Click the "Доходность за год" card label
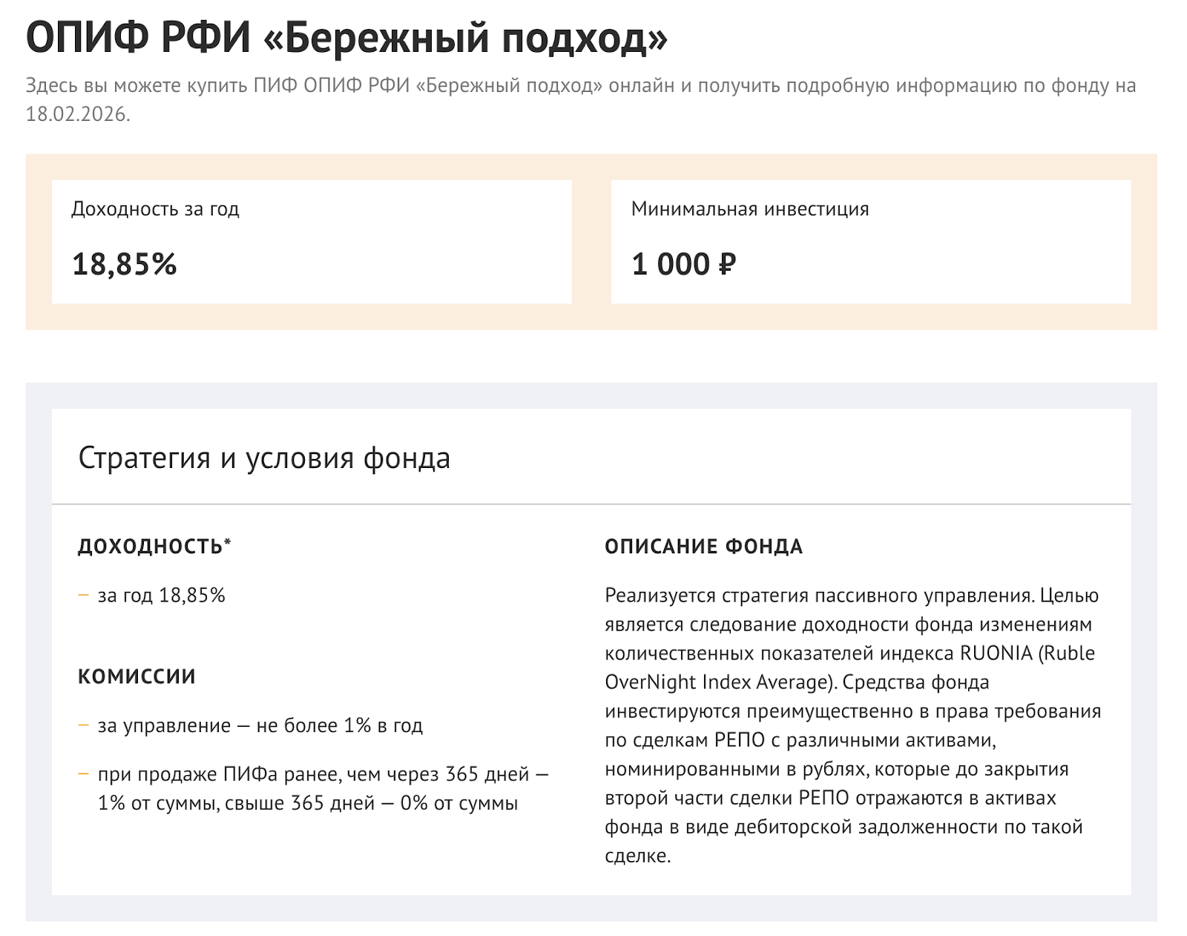This screenshot has height=936, width=1187. [x=155, y=209]
